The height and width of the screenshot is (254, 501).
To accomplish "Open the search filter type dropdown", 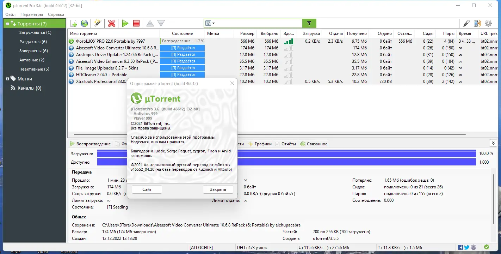I will click(x=210, y=23).
